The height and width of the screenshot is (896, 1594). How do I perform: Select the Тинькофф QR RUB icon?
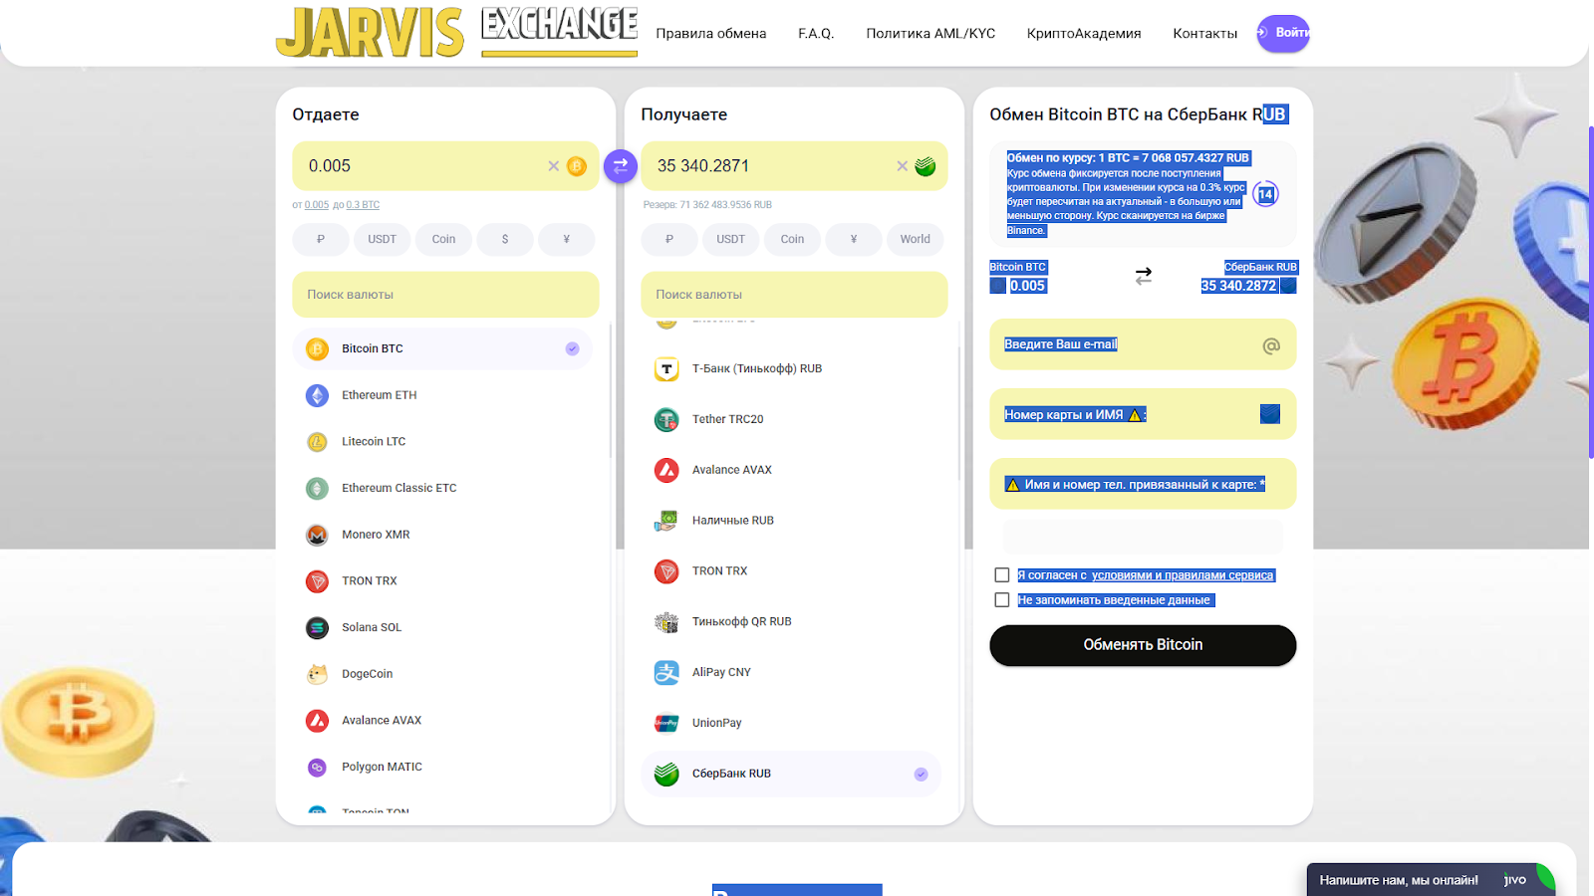666,622
